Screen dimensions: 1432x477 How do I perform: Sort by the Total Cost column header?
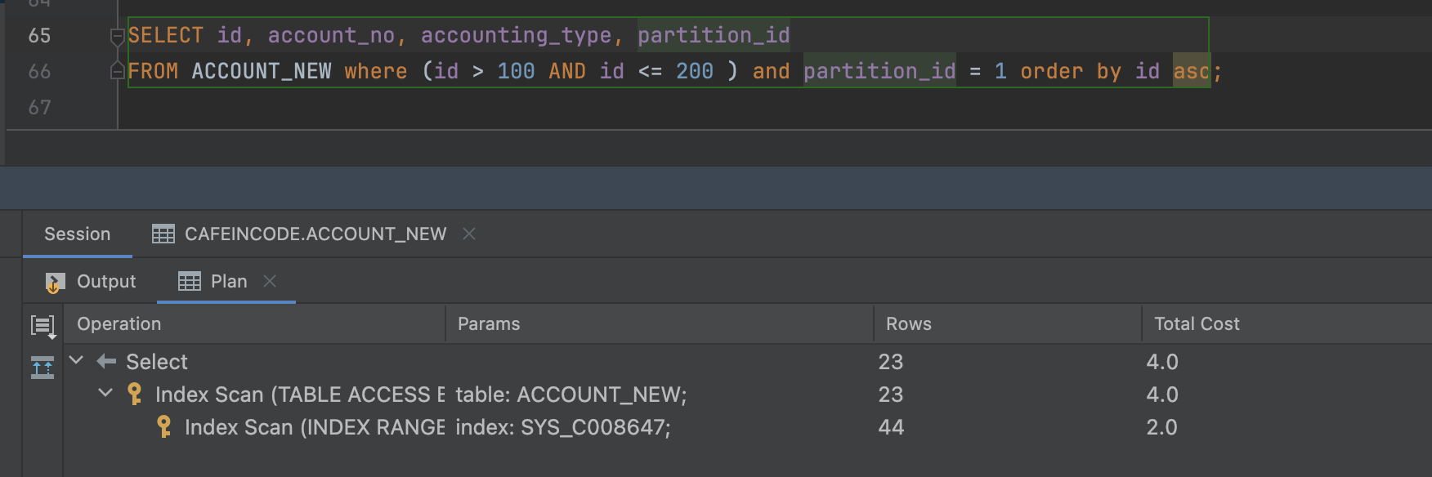pyautogui.click(x=1196, y=324)
